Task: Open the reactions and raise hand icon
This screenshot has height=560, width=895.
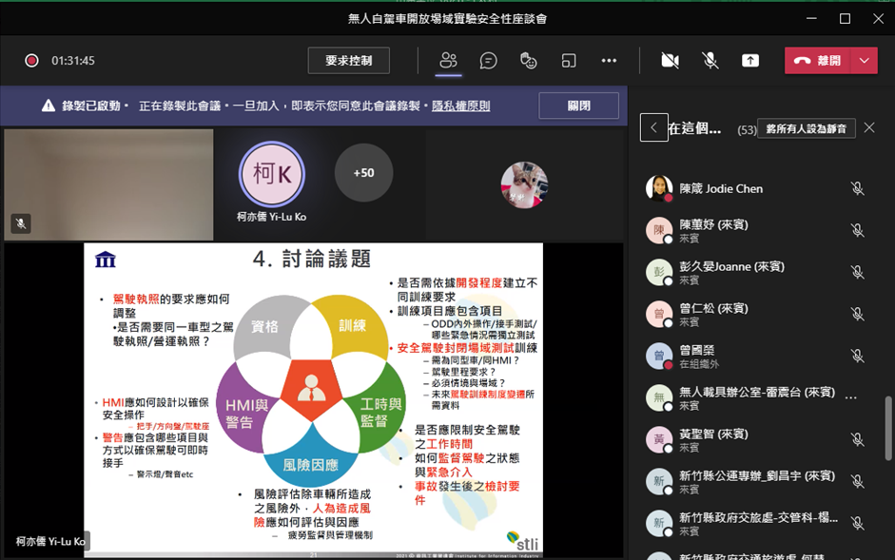Action: (529, 61)
